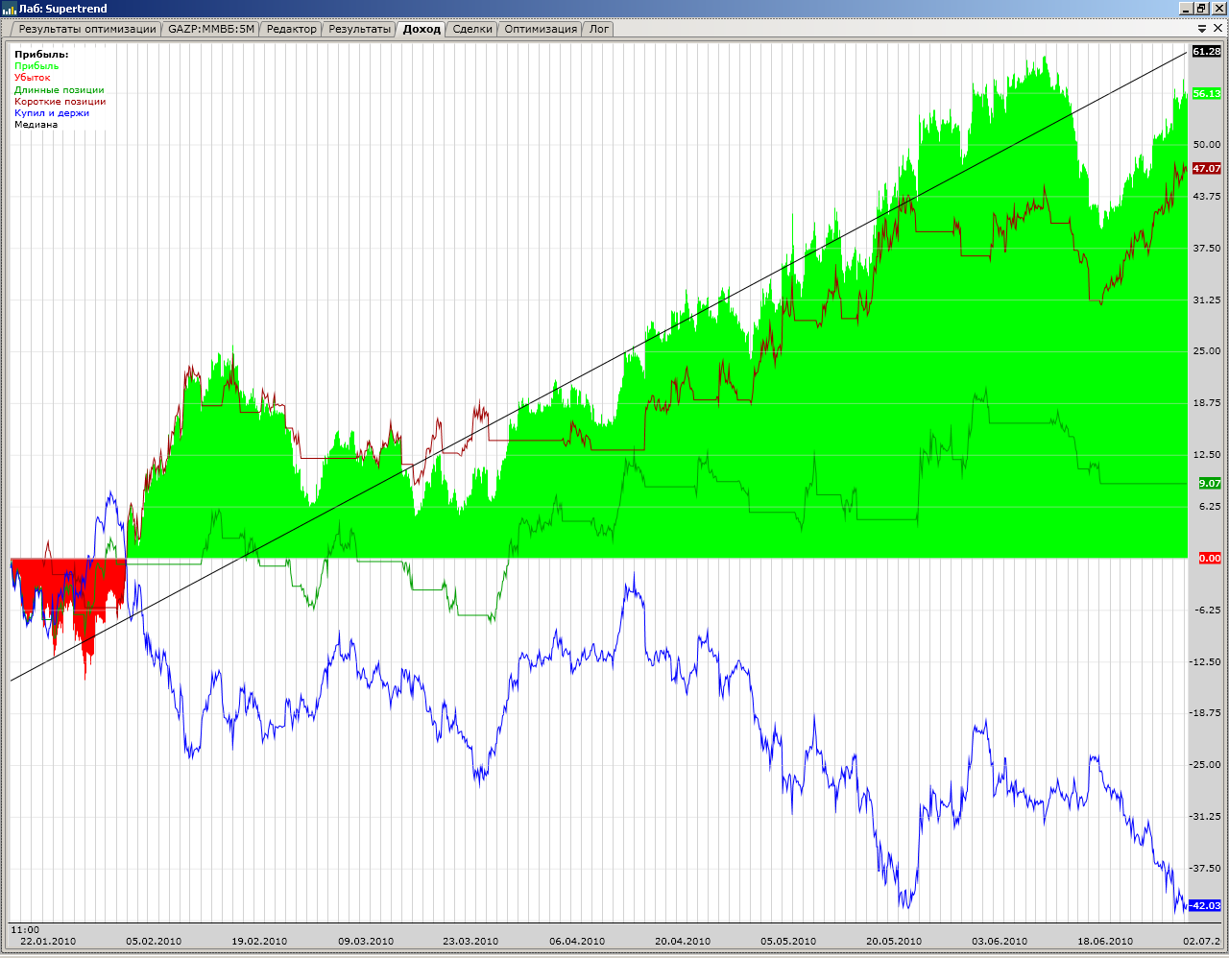Click the 31.25 axis label
The height and width of the screenshot is (958, 1229).
pos(1207,300)
